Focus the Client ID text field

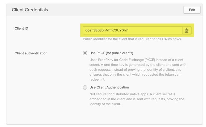(x=153, y=30)
